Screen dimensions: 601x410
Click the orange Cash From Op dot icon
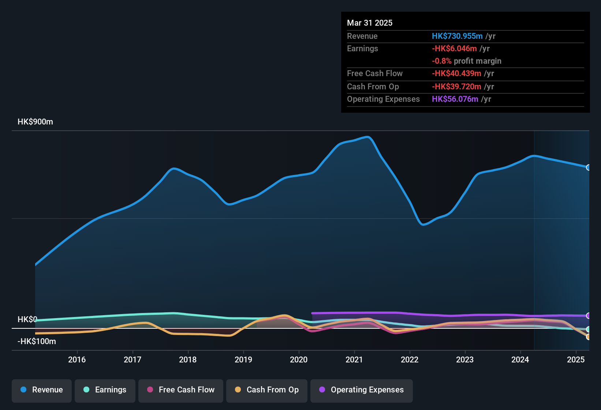[x=238, y=390]
